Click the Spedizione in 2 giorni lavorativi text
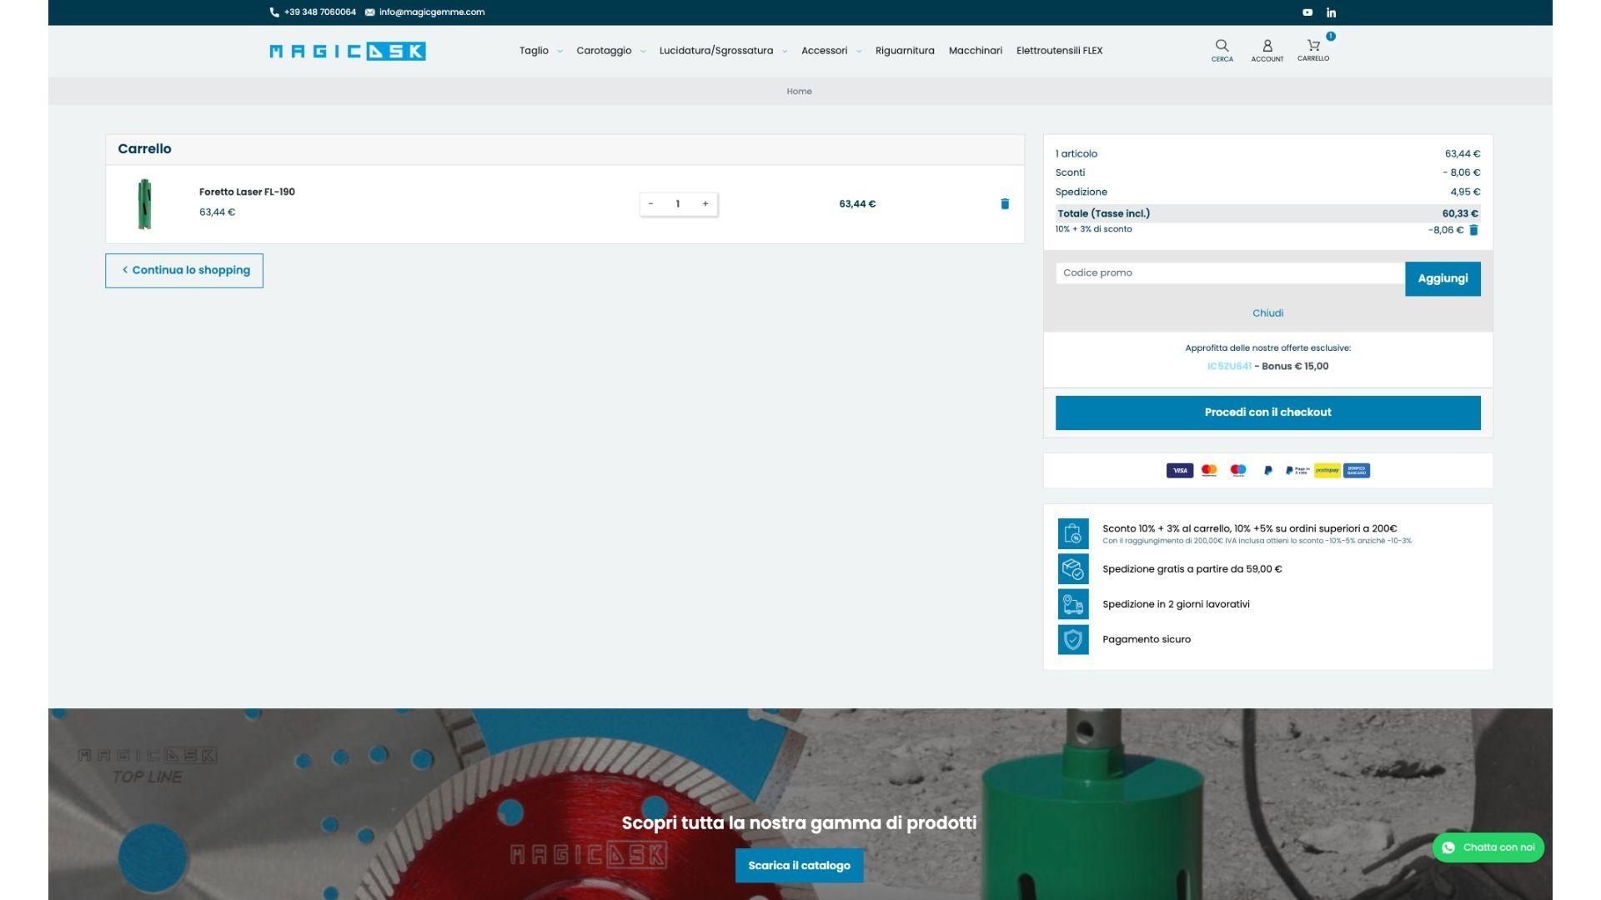The width and height of the screenshot is (1601, 900). (1176, 605)
